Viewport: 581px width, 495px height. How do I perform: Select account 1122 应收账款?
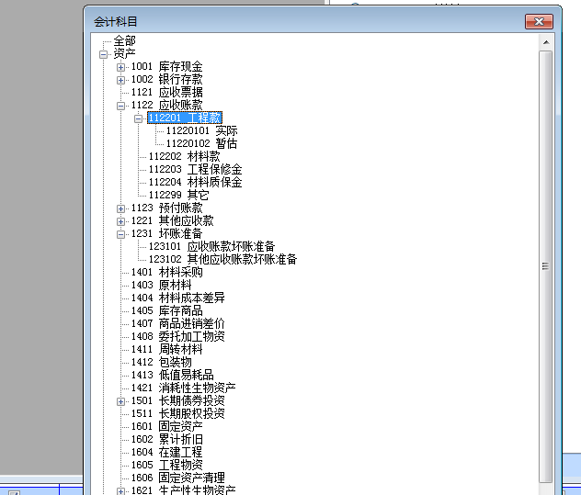pos(166,105)
